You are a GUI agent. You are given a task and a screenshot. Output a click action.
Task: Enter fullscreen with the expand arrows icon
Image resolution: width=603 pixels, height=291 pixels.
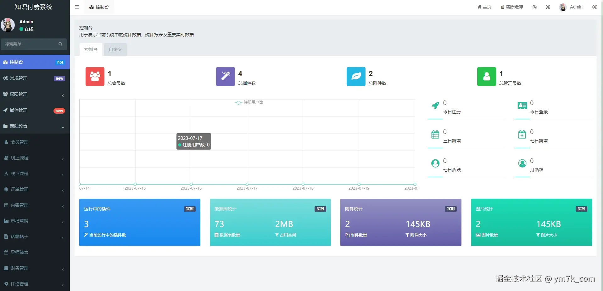pos(548,7)
